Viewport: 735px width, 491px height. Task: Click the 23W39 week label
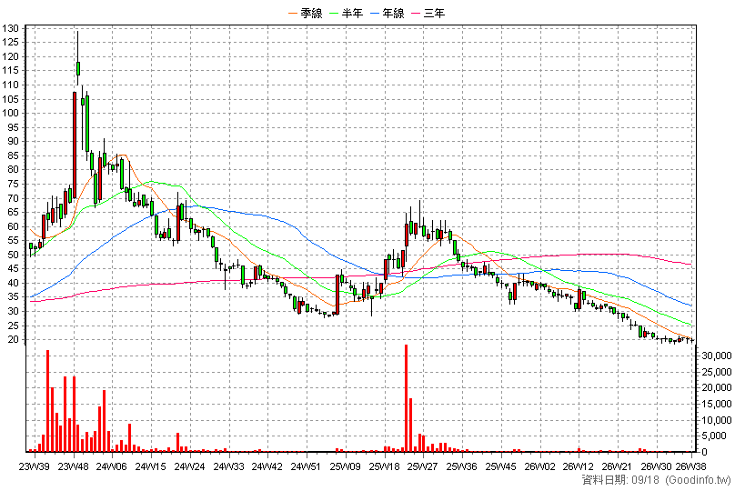(x=35, y=466)
